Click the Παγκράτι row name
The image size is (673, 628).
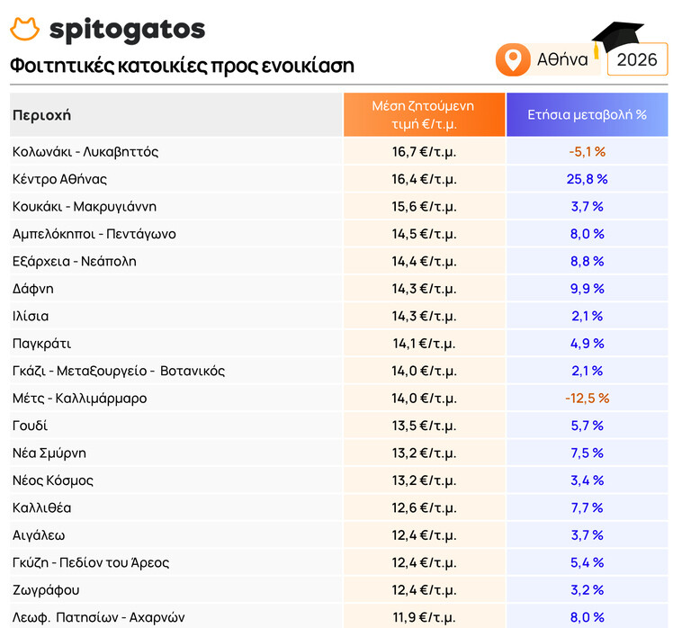point(41,344)
